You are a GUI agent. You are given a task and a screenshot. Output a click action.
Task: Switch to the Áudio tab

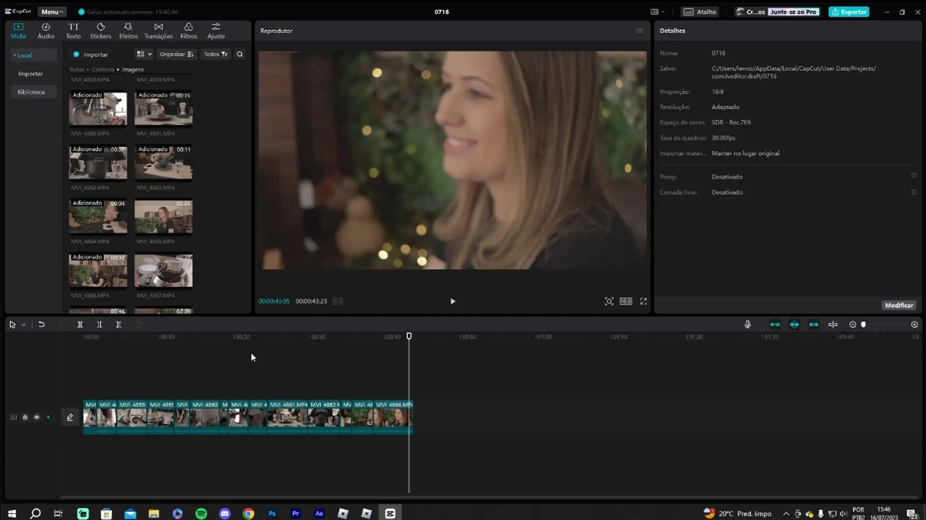click(x=46, y=31)
